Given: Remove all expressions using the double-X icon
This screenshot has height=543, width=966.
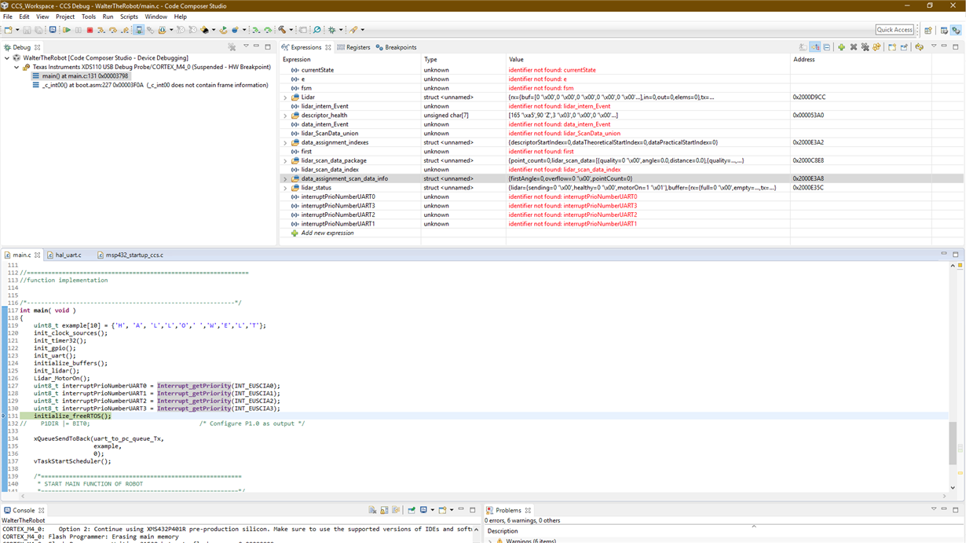Looking at the screenshot, I should point(865,46).
